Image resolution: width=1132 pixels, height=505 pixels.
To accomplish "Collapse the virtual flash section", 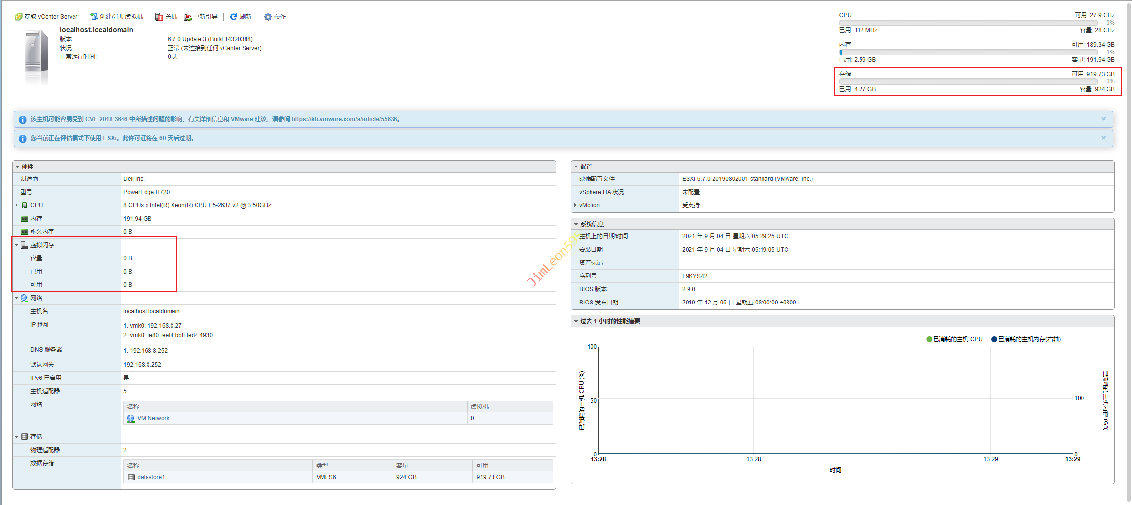I will click(17, 245).
